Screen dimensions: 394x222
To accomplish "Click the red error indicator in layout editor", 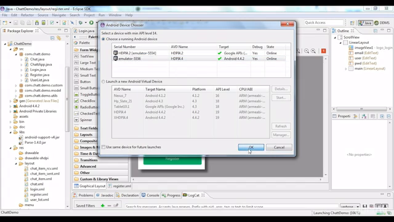I will [324, 51].
